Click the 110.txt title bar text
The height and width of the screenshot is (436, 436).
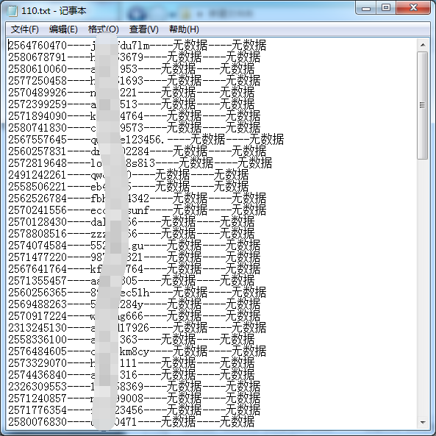point(54,11)
